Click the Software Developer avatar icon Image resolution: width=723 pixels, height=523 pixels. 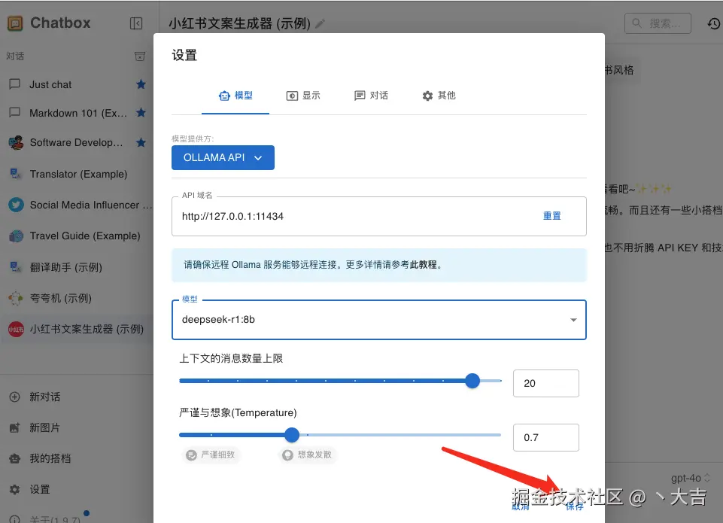click(16, 142)
